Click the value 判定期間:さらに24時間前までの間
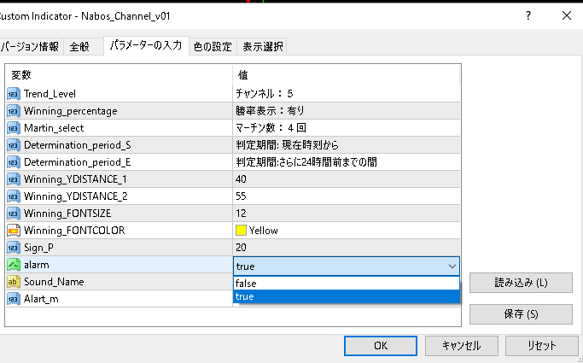The image size is (583, 363). pyautogui.click(x=306, y=162)
